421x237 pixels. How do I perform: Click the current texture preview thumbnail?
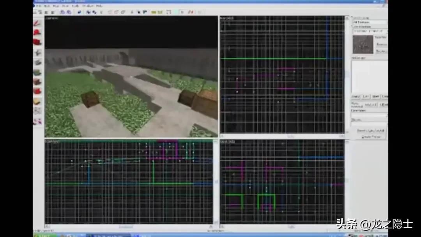(x=363, y=44)
